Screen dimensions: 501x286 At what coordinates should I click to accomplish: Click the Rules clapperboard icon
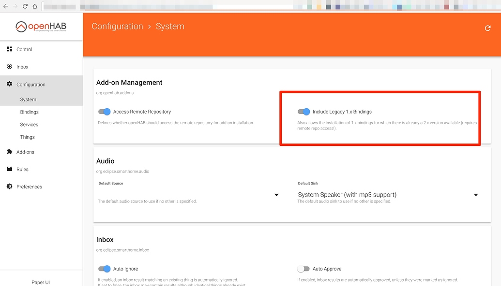pyautogui.click(x=9, y=169)
